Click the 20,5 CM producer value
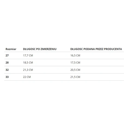 click(75, 70)
